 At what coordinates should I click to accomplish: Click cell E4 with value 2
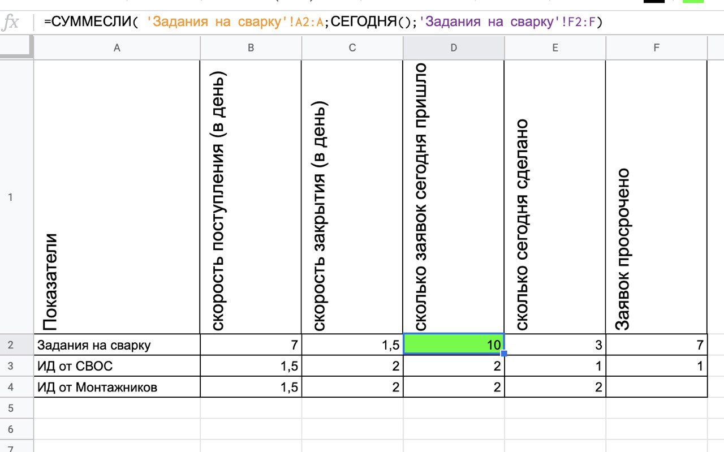555,387
